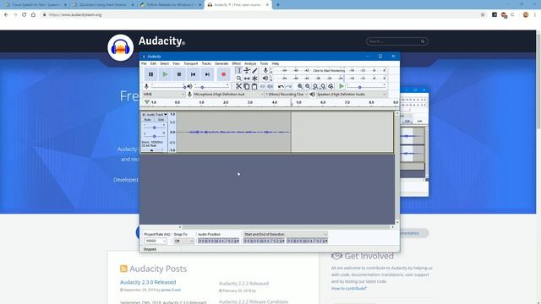
Task: Select the Envelope tool
Action: (x=247, y=70)
